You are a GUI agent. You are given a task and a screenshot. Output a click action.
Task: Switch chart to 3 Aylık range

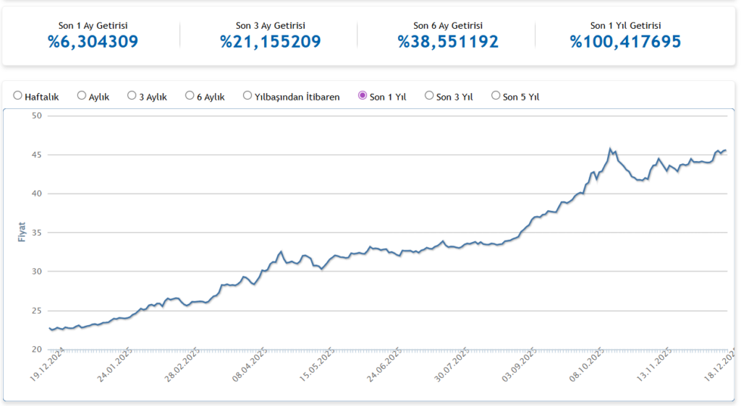[x=132, y=95]
